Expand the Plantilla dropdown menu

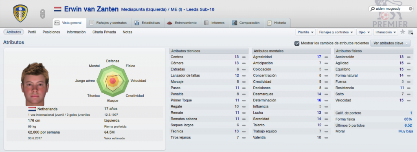(x=305, y=32)
